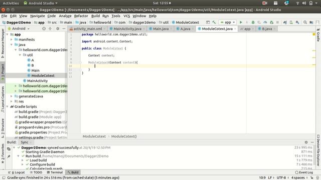Open the Analyze menu
Screen dimensions: 321x180
pyautogui.click(x=65, y=16)
